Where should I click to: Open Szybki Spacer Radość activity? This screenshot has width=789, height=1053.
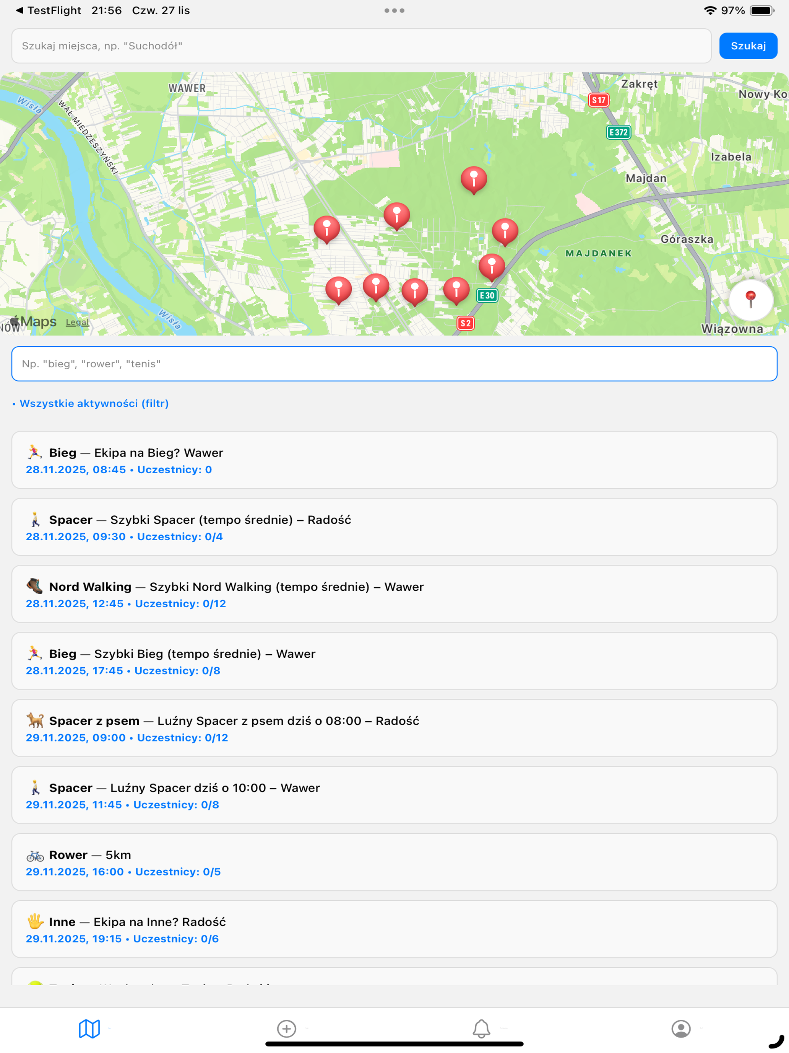(x=394, y=527)
